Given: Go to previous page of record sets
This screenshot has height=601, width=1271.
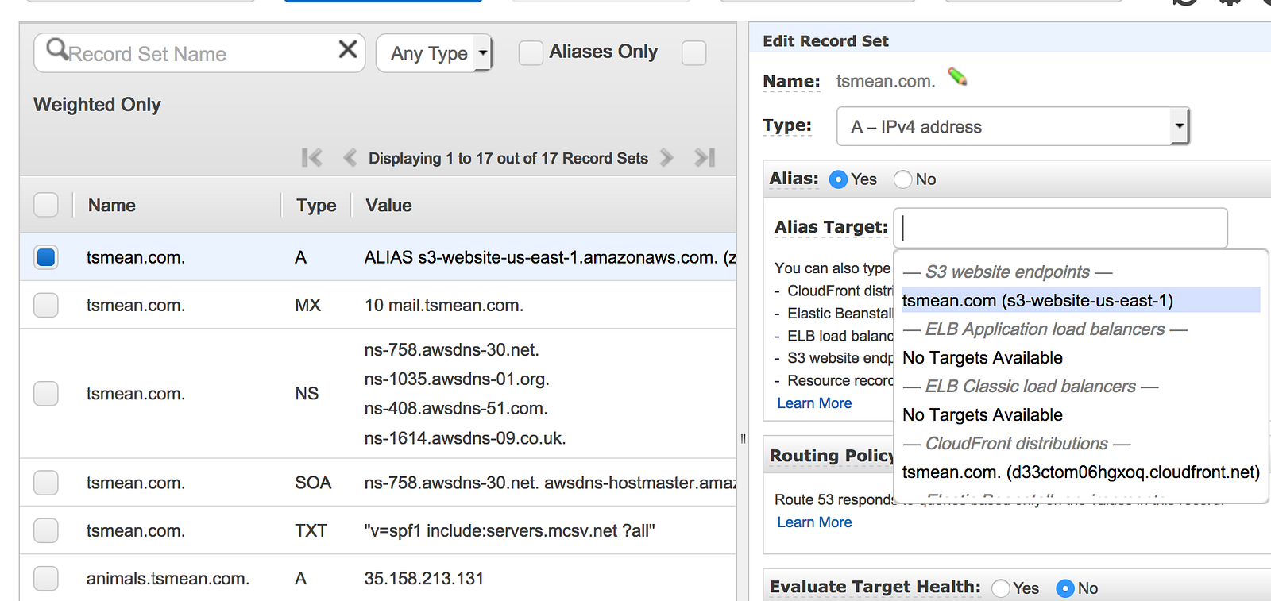Looking at the screenshot, I should point(350,158).
